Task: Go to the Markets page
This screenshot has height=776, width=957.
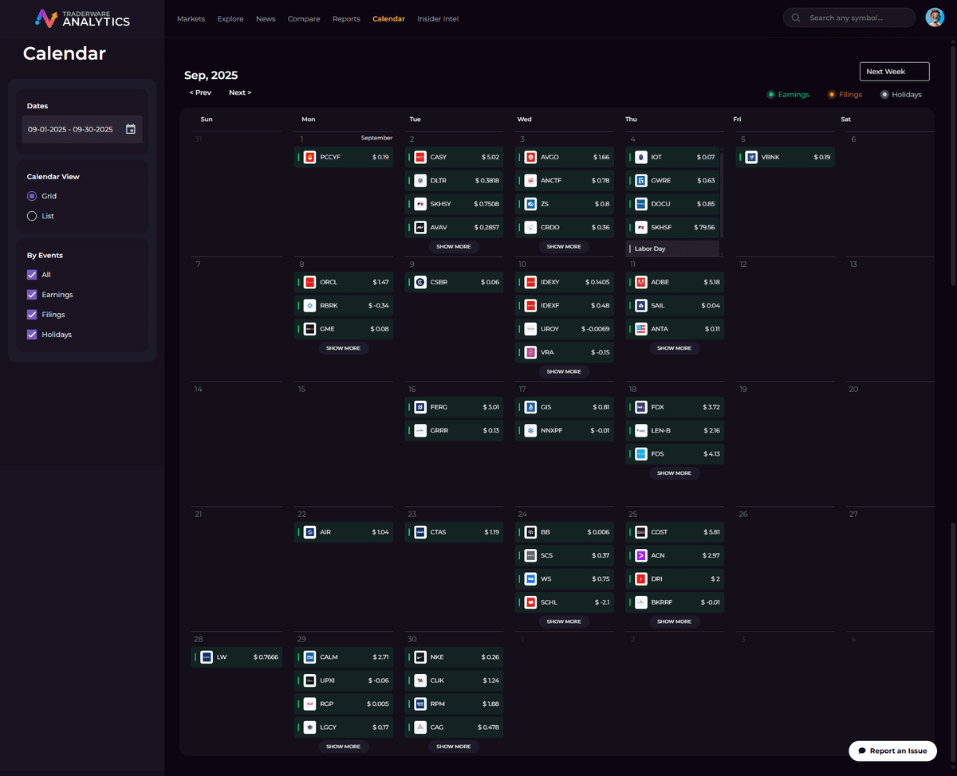Action: [x=191, y=18]
